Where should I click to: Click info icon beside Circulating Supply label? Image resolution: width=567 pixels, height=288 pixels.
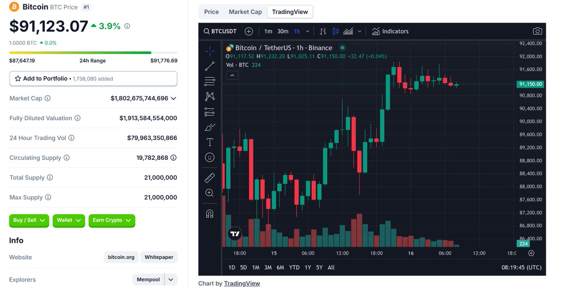point(67,158)
